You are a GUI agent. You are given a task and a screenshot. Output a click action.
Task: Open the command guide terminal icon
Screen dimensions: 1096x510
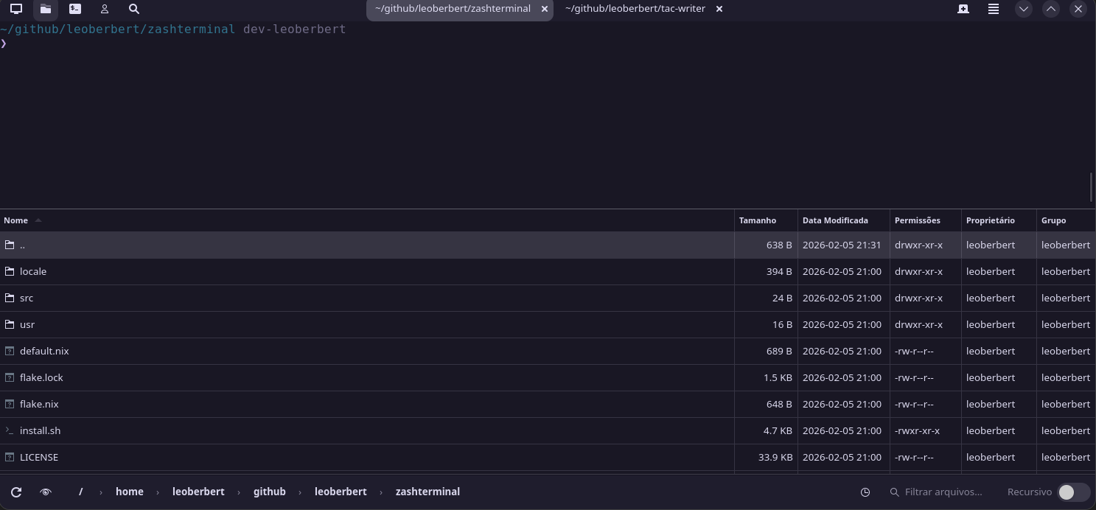75,9
